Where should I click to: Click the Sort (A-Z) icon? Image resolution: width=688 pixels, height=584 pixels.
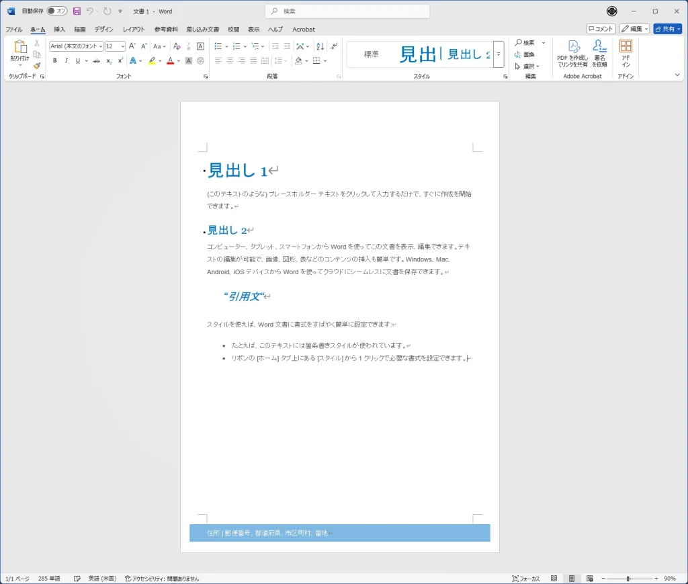tap(320, 46)
